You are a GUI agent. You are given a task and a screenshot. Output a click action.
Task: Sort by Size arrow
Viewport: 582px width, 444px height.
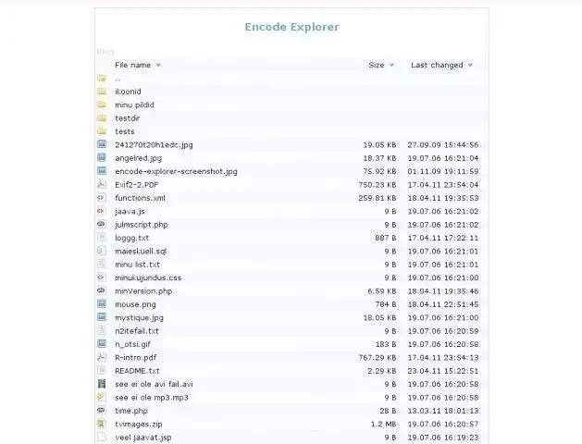(391, 66)
